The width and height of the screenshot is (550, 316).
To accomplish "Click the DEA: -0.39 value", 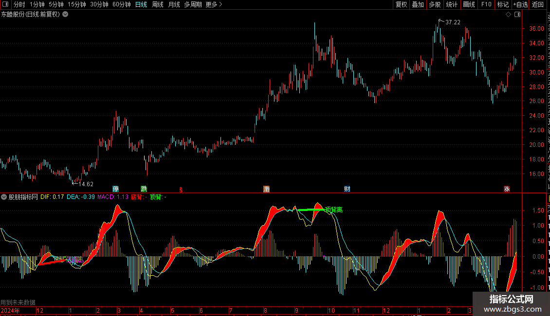I will (x=81, y=197).
